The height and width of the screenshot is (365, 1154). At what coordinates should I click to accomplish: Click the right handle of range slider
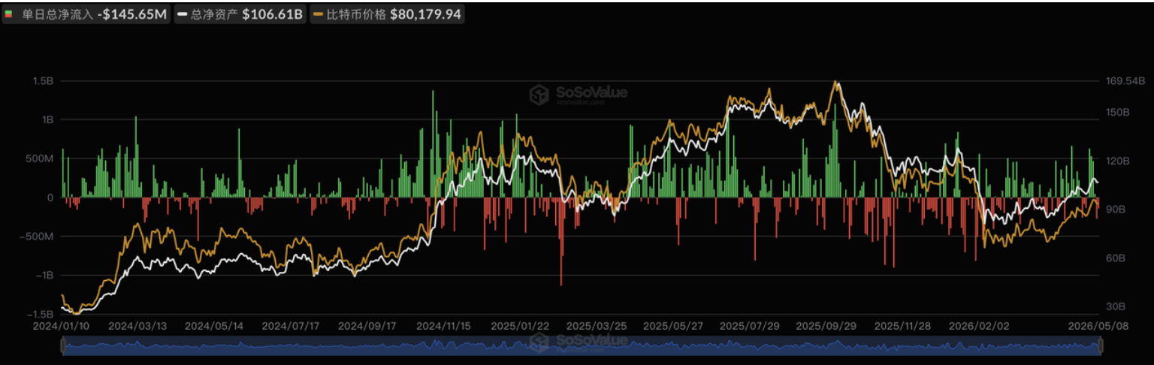pyautogui.click(x=1100, y=345)
